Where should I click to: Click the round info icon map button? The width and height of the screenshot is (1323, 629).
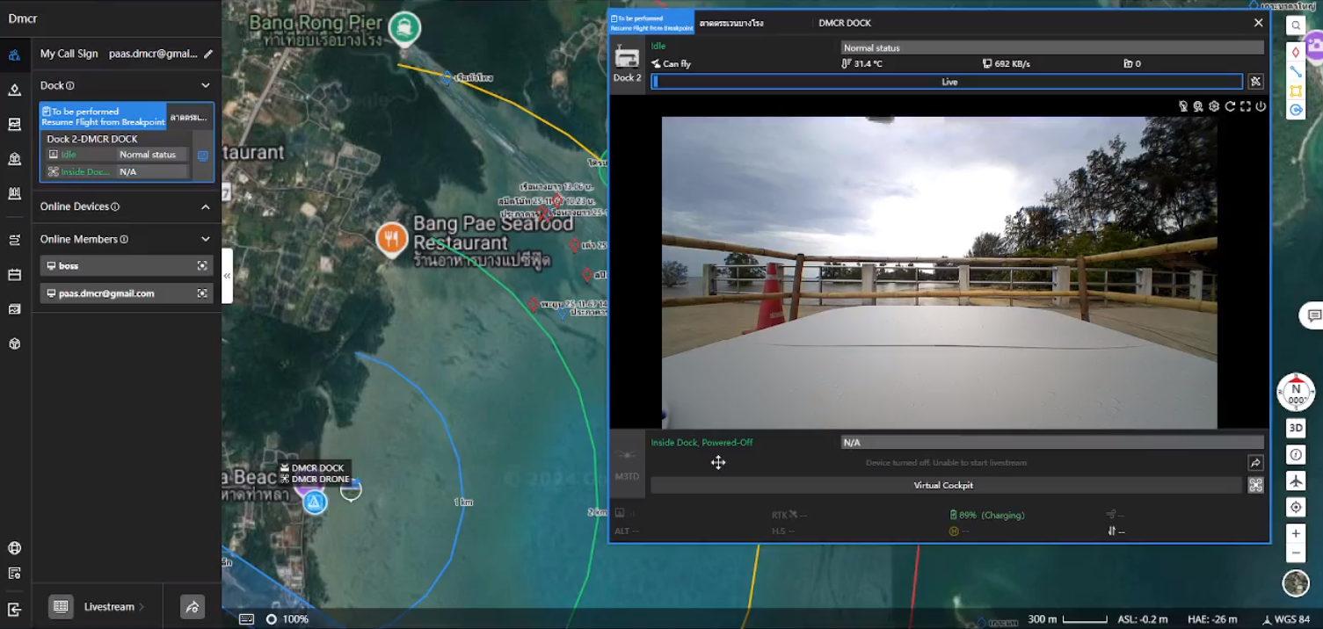[x=1296, y=455]
